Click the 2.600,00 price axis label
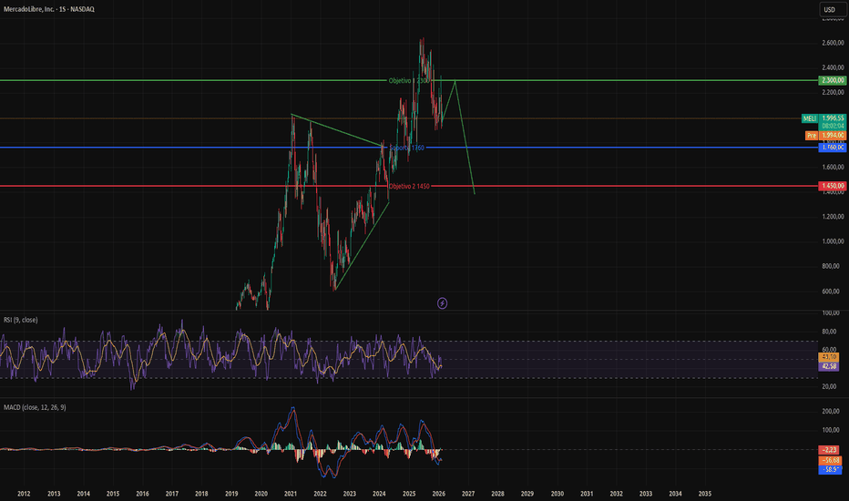 tap(833, 43)
